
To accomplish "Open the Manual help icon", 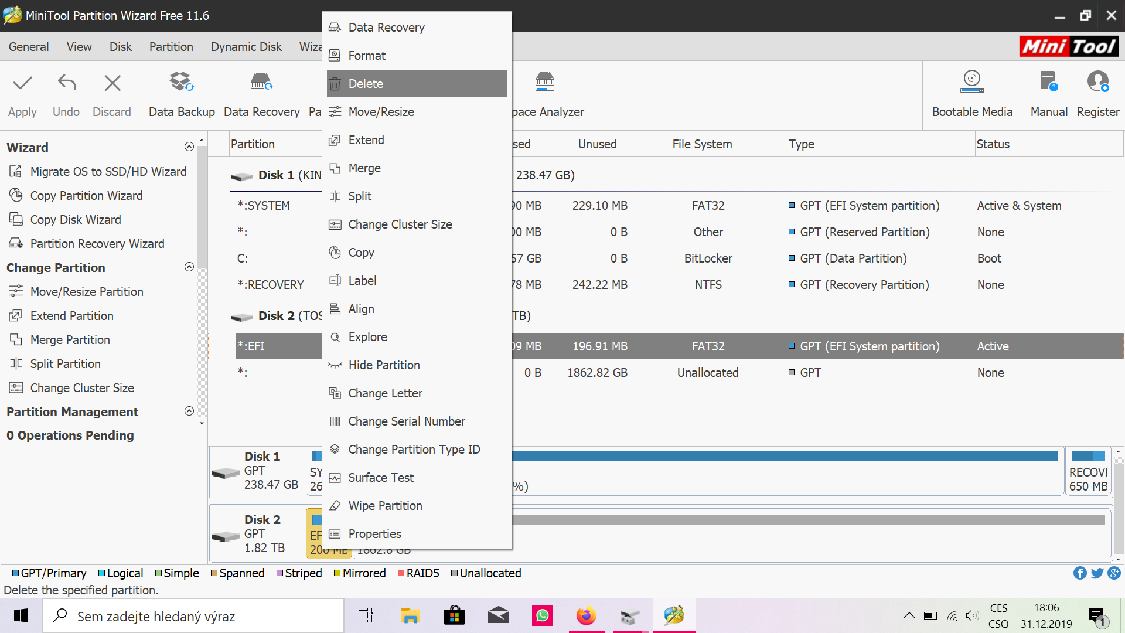I will 1048,82.
